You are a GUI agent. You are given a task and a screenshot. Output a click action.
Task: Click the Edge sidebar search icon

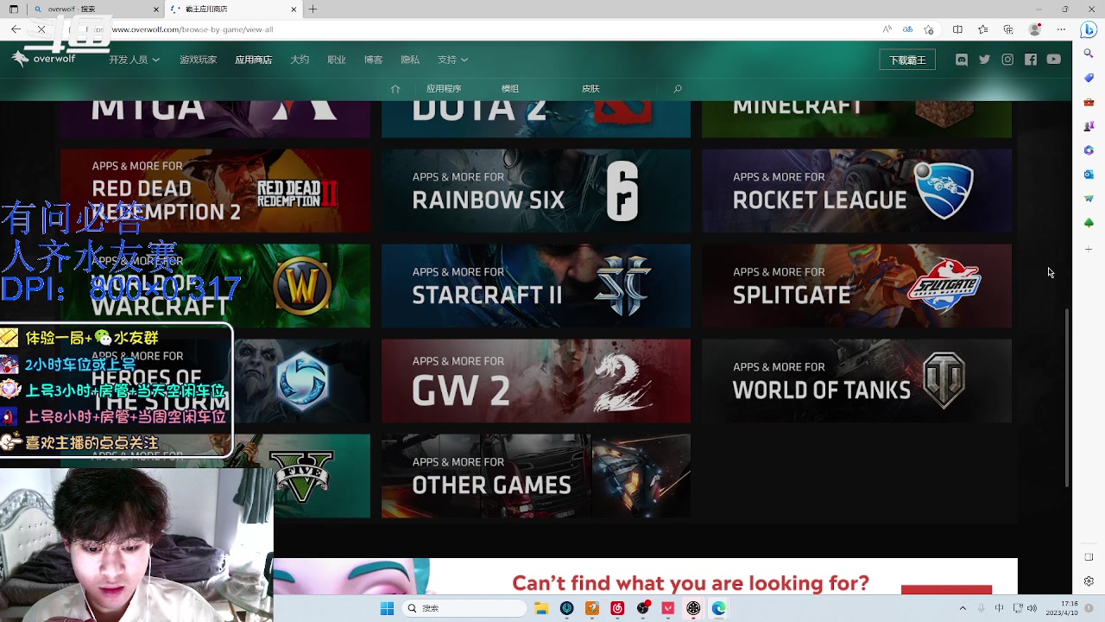1089,54
